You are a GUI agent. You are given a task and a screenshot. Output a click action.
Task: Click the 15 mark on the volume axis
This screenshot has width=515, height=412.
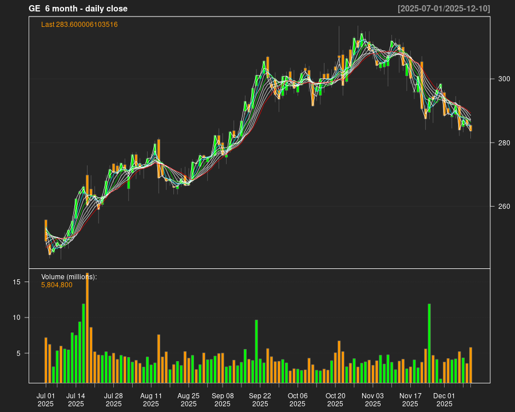click(17, 282)
